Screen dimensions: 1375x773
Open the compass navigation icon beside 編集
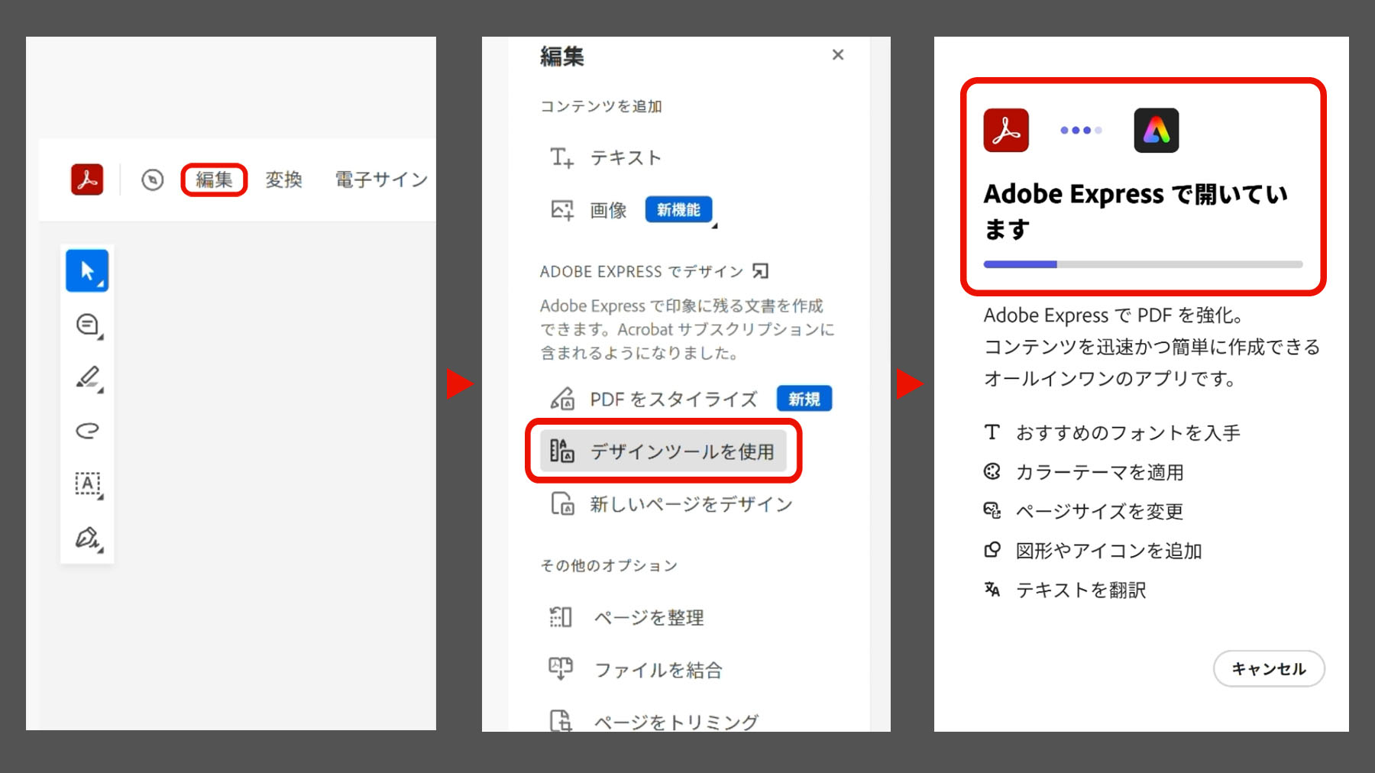(x=153, y=180)
